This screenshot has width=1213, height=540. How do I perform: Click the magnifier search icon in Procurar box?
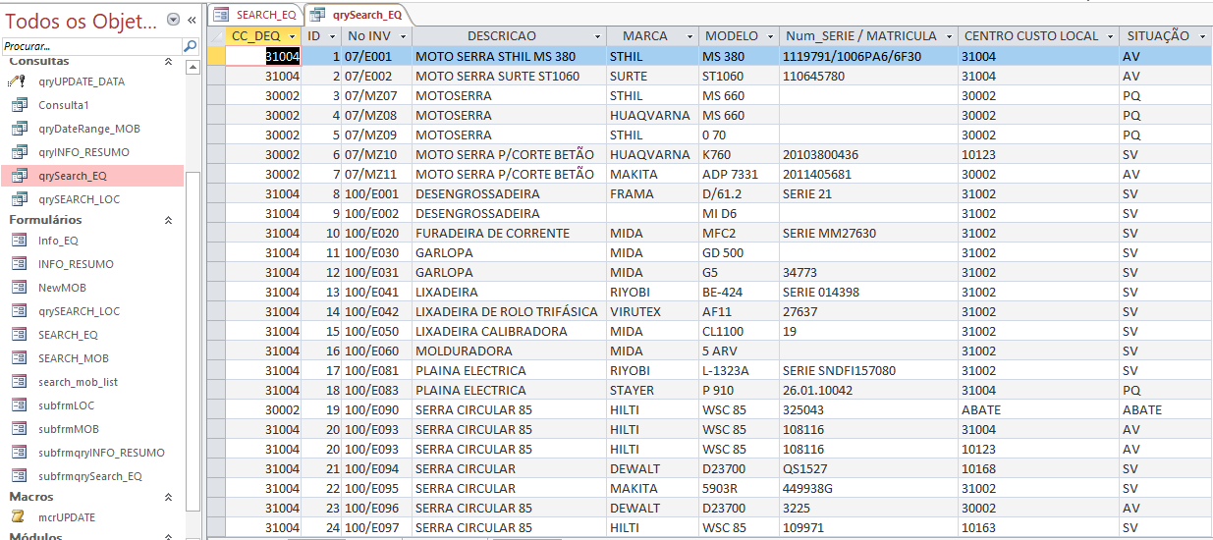(190, 45)
